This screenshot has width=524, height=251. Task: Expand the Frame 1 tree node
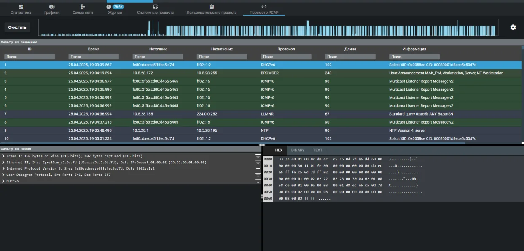click(x=3, y=156)
